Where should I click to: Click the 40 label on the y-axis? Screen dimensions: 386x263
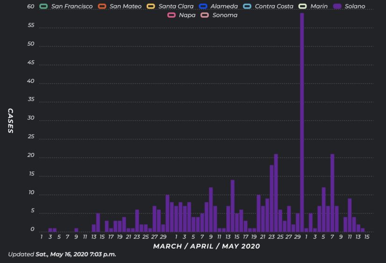[31, 81]
